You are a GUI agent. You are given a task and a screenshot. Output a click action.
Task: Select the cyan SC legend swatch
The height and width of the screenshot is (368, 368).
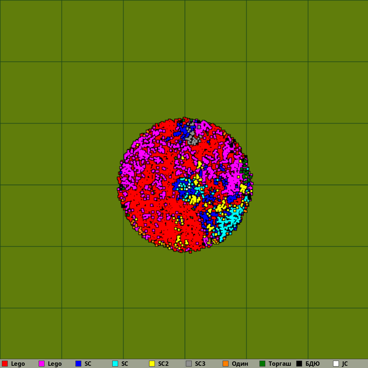[x=115, y=364]
